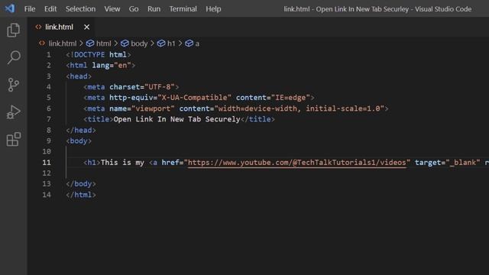
Task: Click the h1 breadcrumb item
Action: coord(167,44)
